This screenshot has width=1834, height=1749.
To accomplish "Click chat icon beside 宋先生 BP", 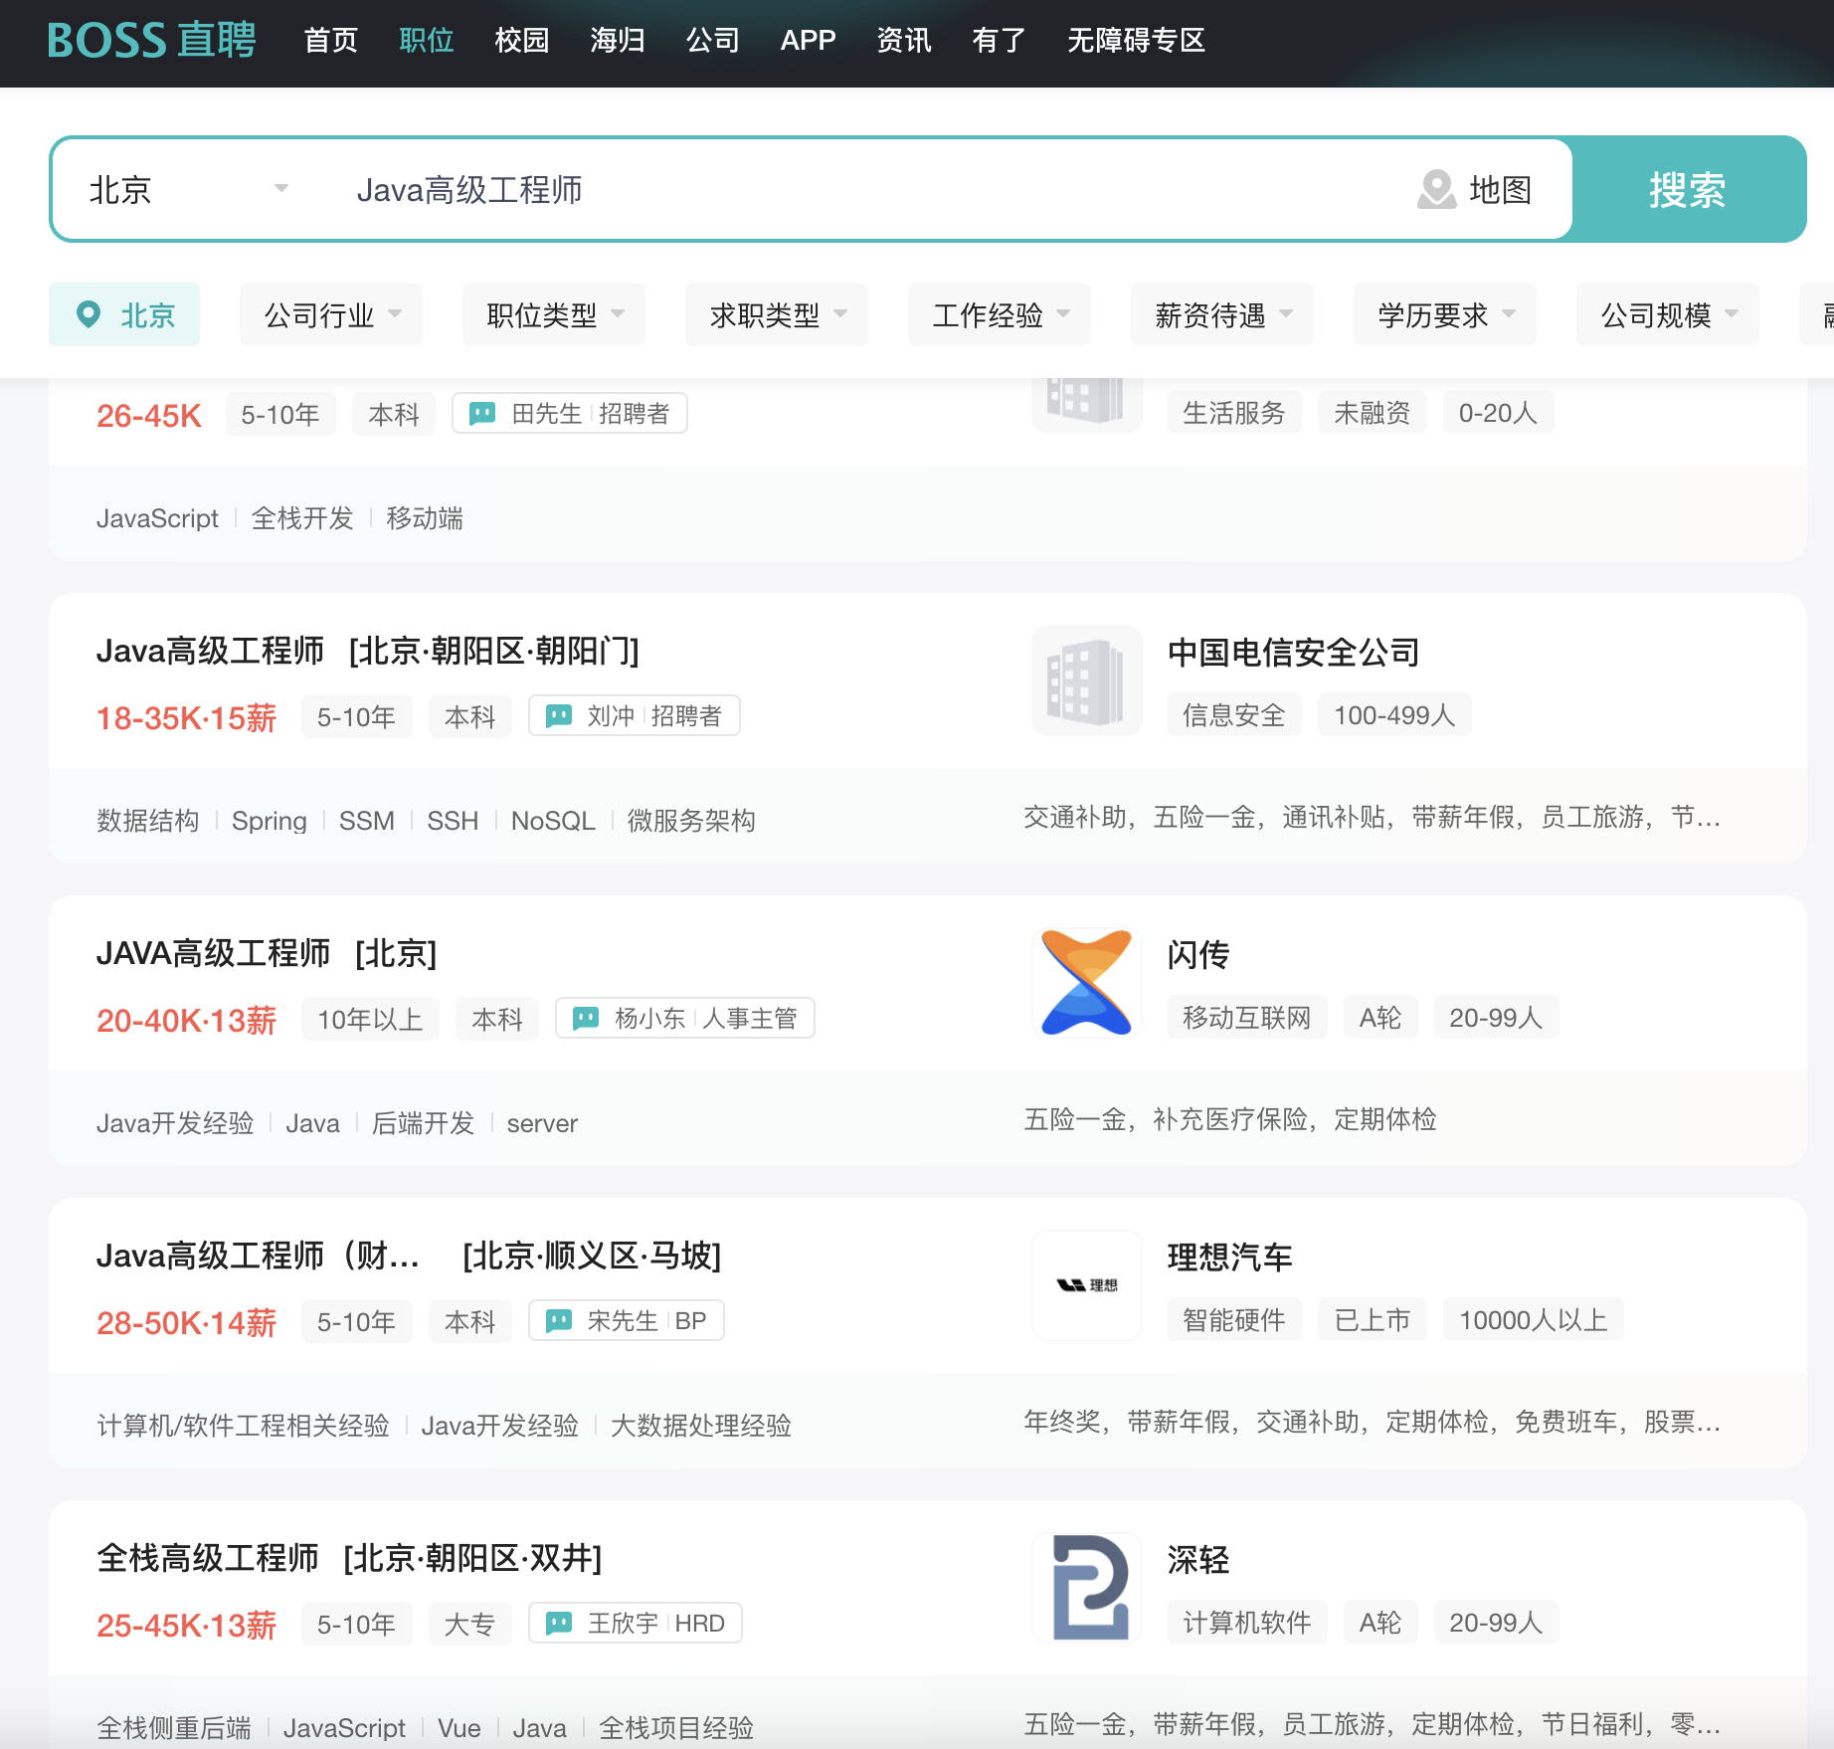I will coord(559,1320).
